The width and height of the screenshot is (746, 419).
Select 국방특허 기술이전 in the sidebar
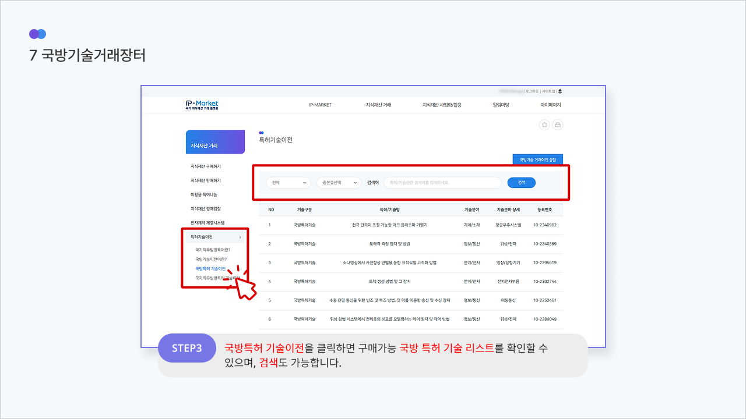click(x=210, y=269)
